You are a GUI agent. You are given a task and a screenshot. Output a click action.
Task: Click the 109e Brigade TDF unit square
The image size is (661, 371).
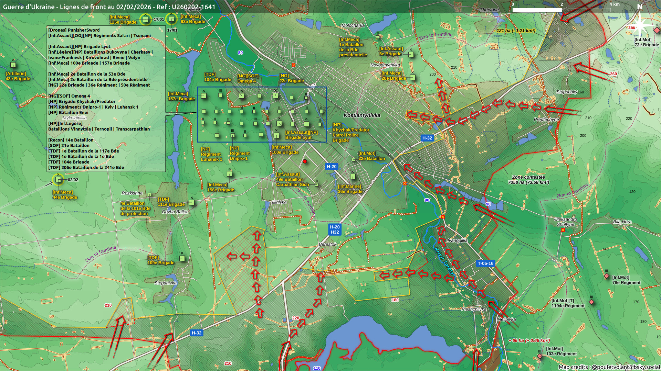(x=182, y=258)
